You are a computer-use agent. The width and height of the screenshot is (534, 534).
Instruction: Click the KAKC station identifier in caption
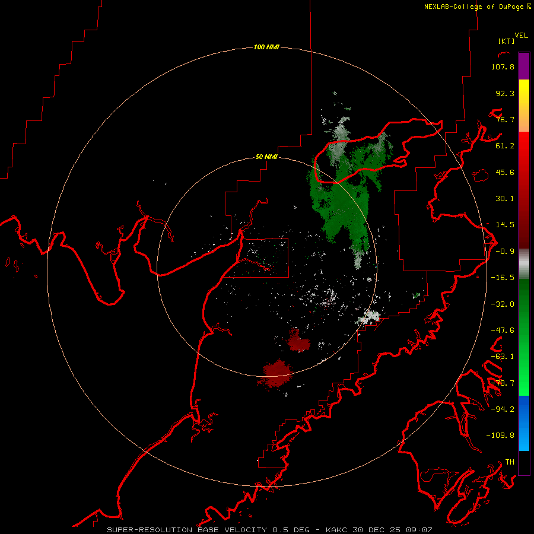336,530
